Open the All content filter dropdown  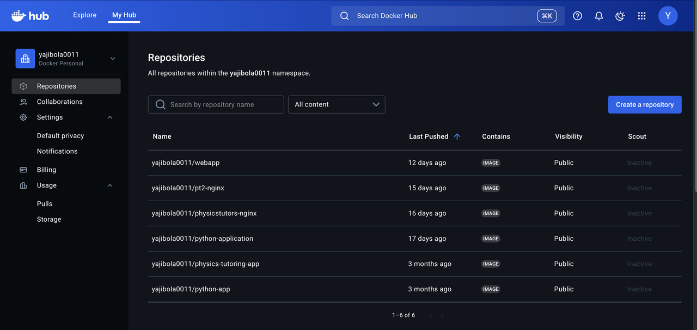point(337,104)
